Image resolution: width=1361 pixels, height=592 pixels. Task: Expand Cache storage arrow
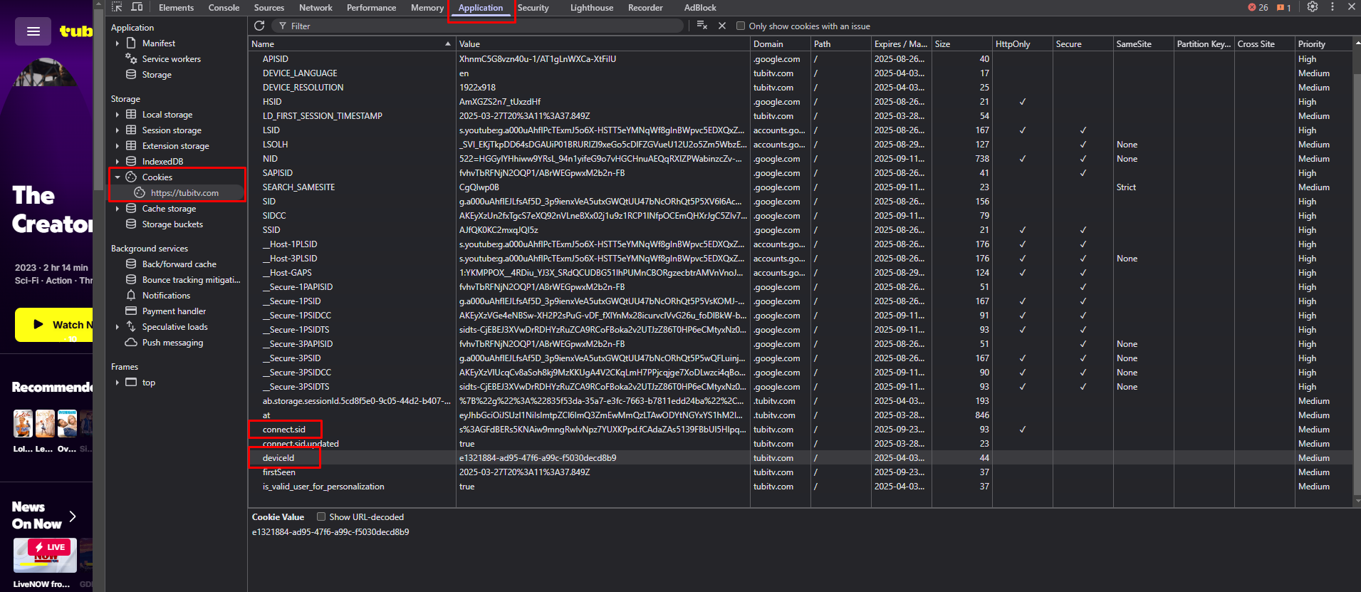point(118,209)
